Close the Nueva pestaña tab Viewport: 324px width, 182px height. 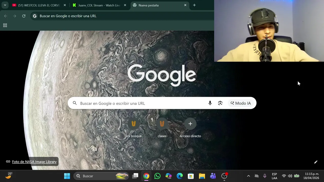tap(185, 5)
